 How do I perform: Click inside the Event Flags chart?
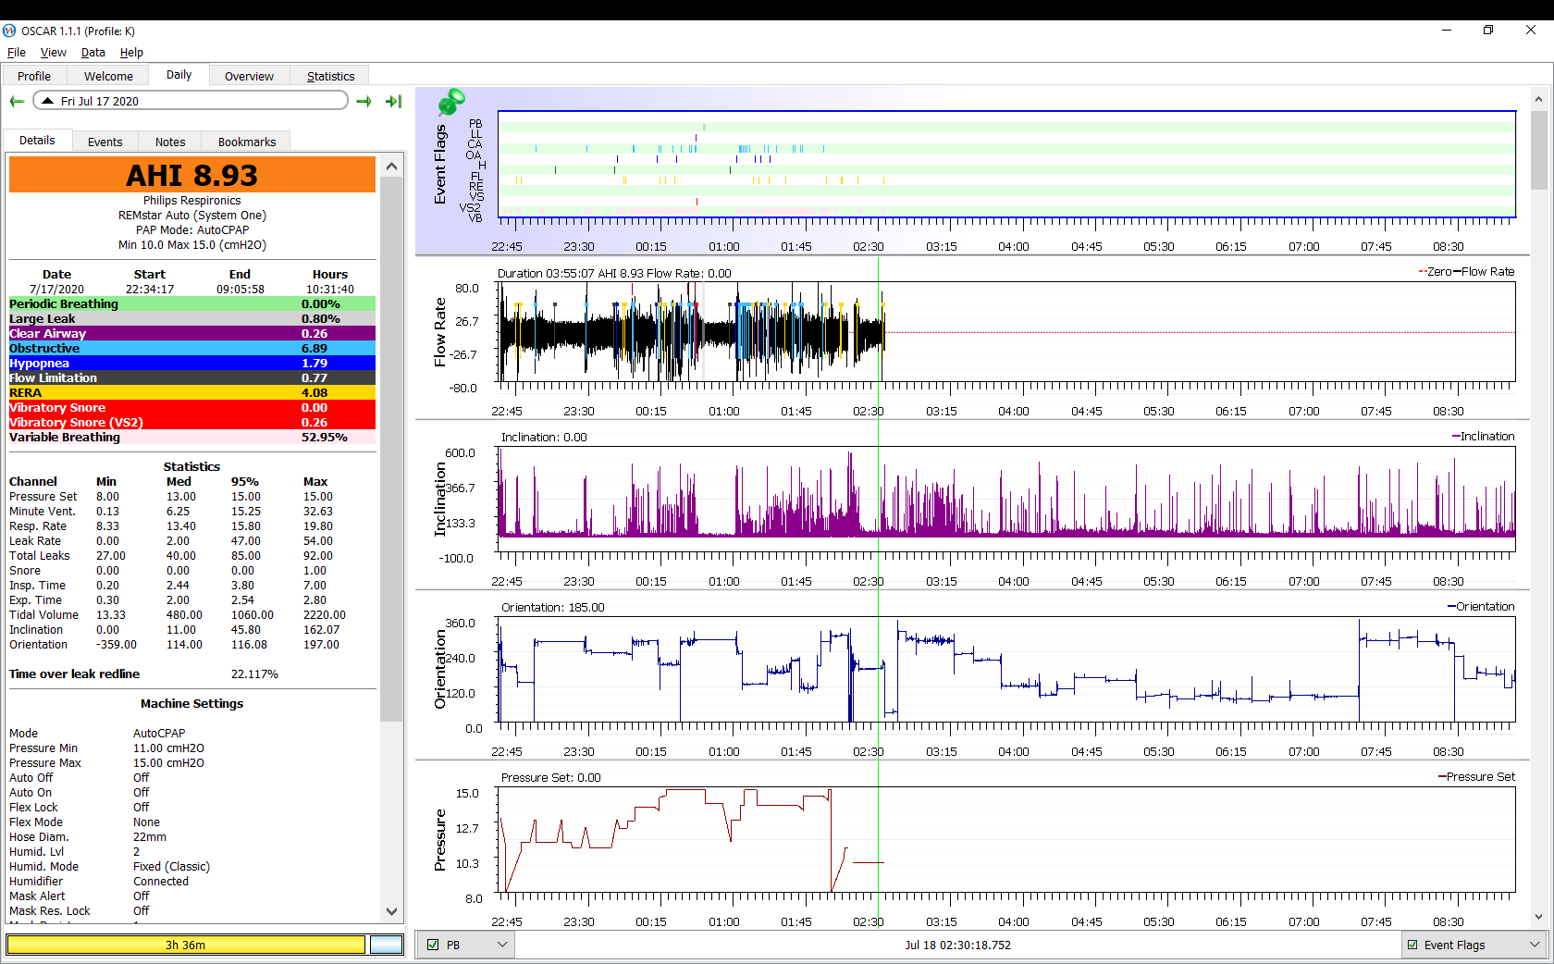coord(1006,164)
